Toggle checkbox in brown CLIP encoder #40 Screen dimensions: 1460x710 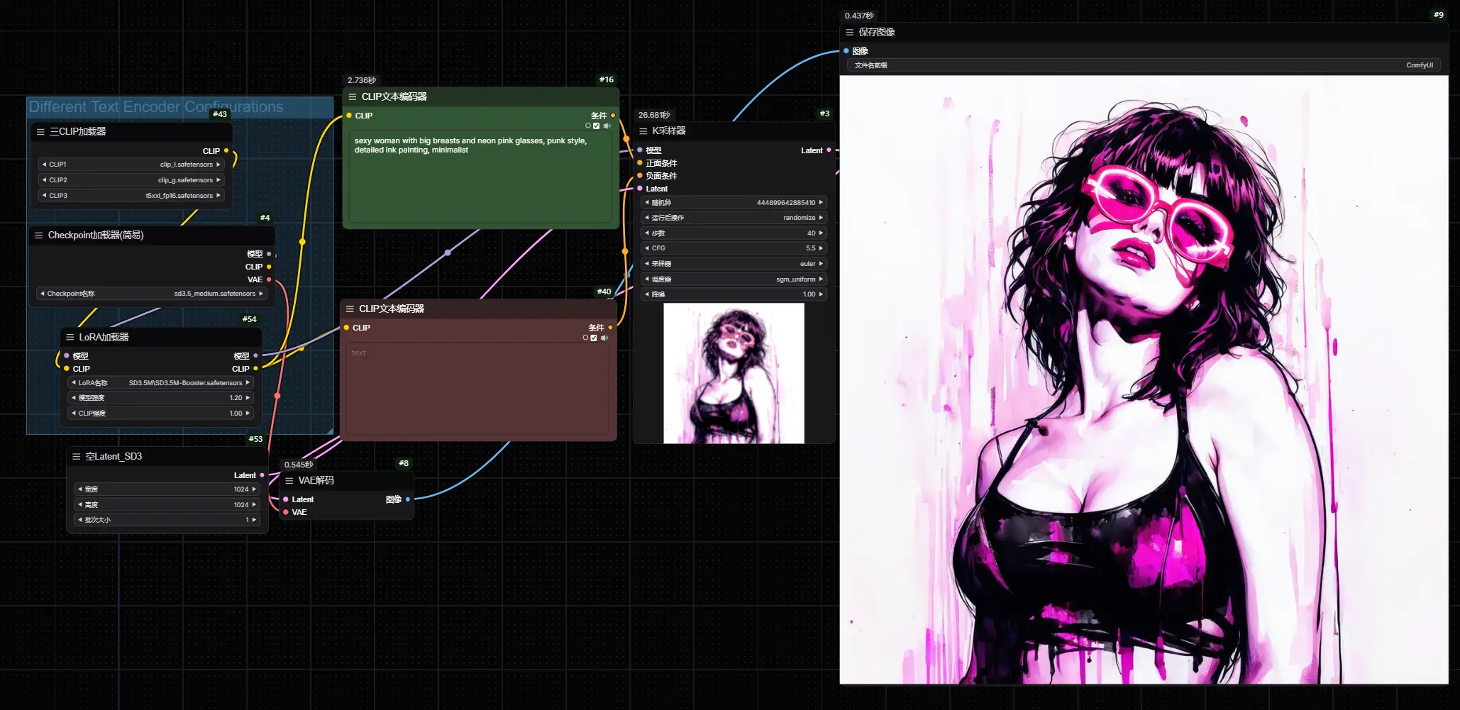pyautogui.click(x=594, y=338)
